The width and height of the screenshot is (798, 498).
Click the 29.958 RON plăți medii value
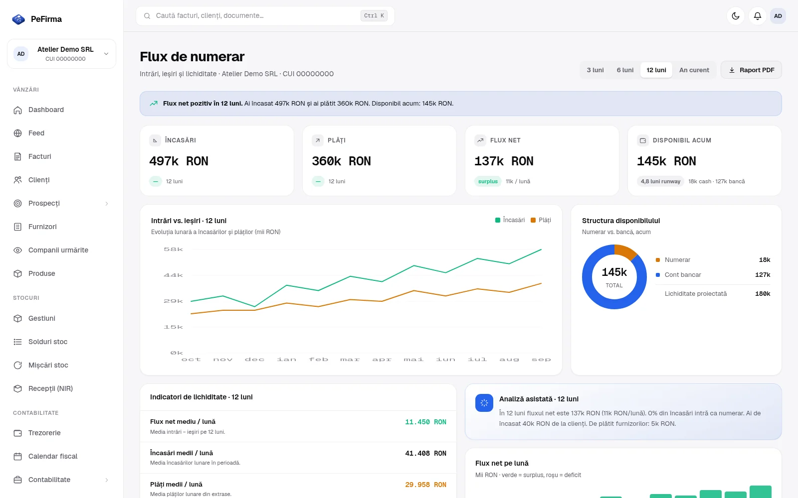[x=425, y=485]
